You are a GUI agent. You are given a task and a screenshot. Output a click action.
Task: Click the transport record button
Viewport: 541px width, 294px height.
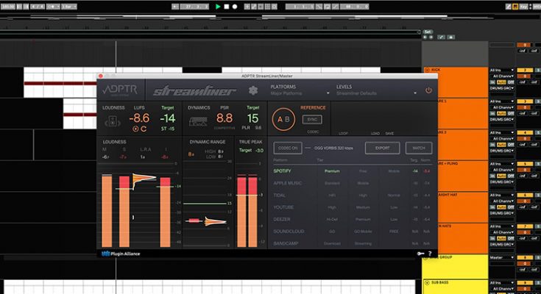tap(234, 7)
